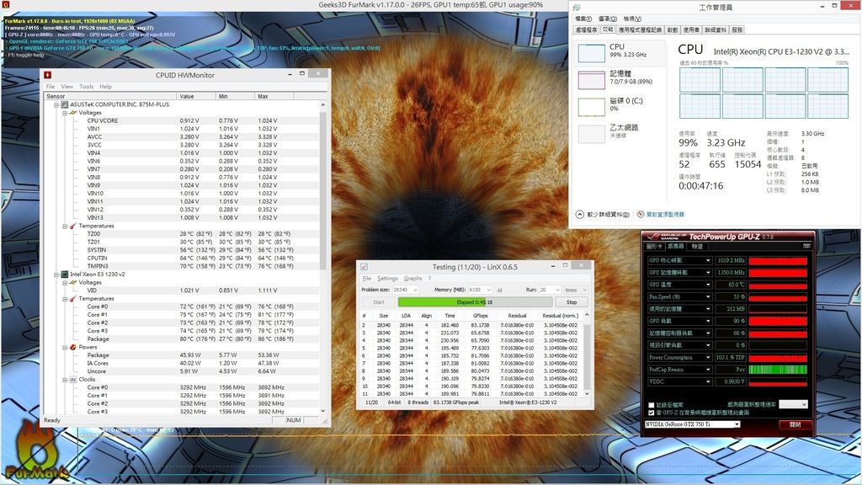This screenshot has width=862, height=485.
Task: Click the Value column header in HWMonitor
Action: (196, 96)
